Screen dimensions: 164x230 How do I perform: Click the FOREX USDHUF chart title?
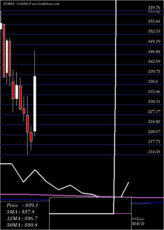click(31, 4)
